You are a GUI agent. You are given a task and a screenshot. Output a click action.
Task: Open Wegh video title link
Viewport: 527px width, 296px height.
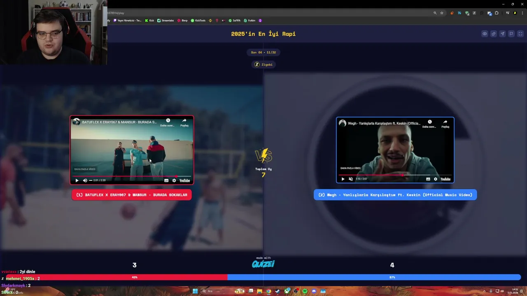[x=384, y=123]
